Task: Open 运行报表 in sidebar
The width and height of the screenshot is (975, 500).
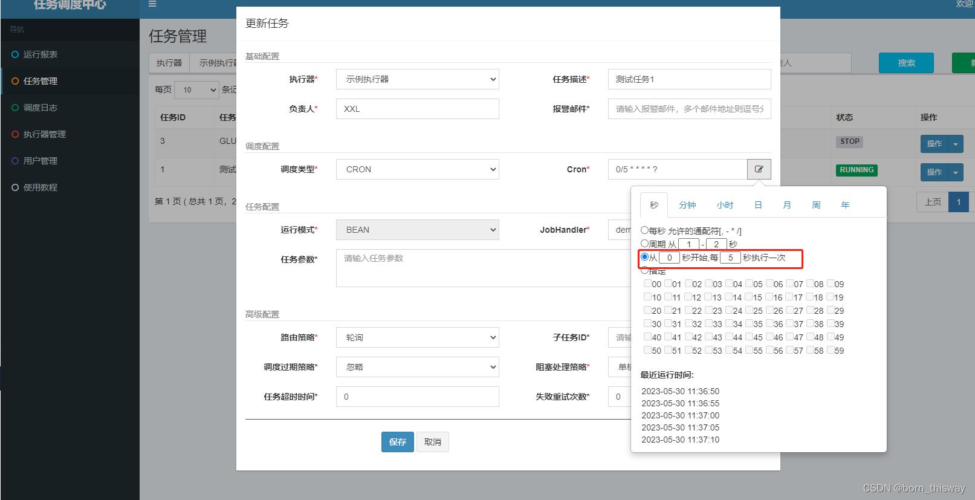Action: click(40, 54)
